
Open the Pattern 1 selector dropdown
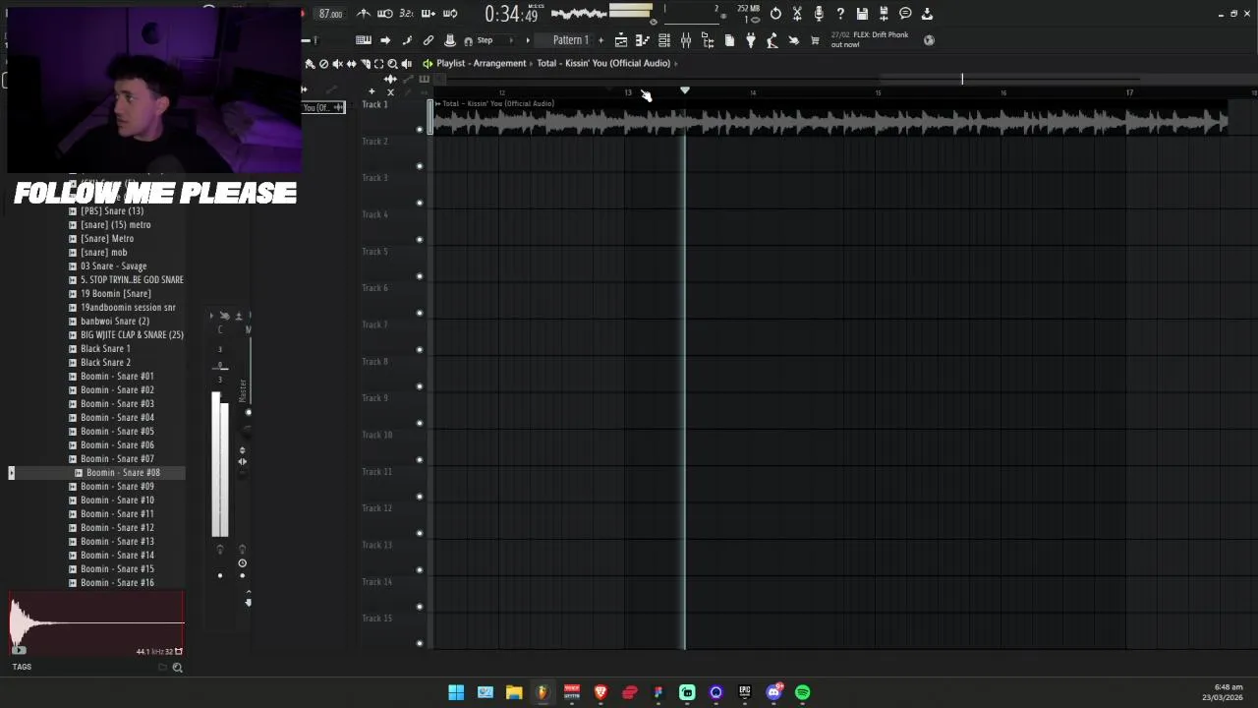(570, 40)
